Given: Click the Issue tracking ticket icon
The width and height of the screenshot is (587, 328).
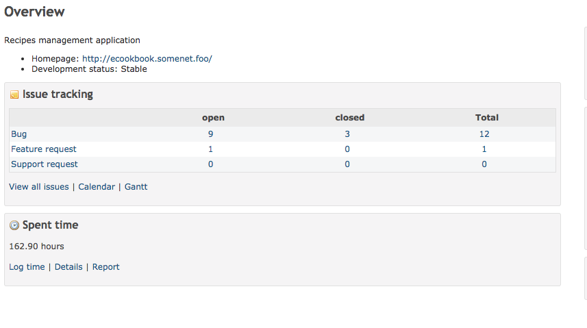Looking at the screenshot, I should tap(14, 94).
